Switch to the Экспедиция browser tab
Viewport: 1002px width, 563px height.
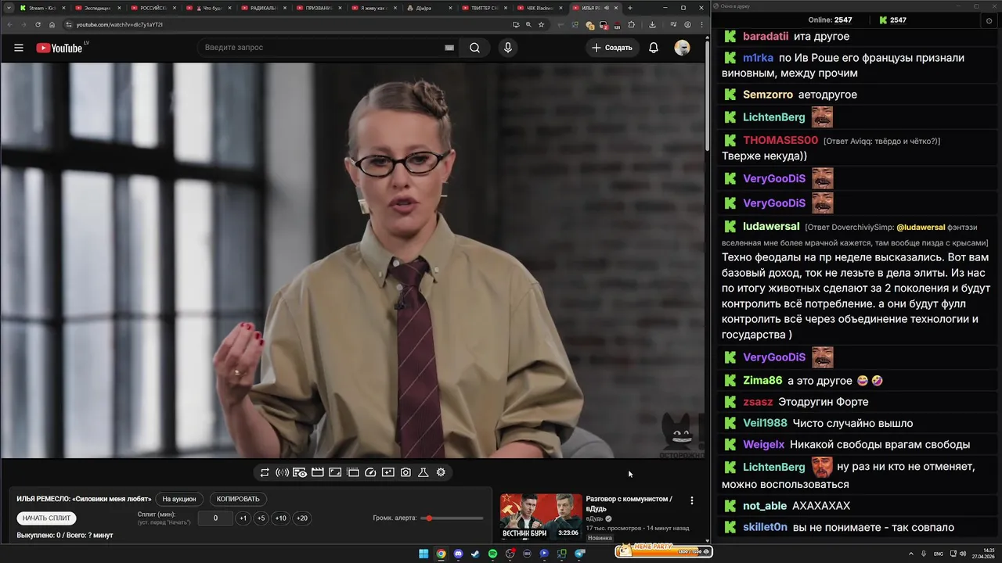98,8
